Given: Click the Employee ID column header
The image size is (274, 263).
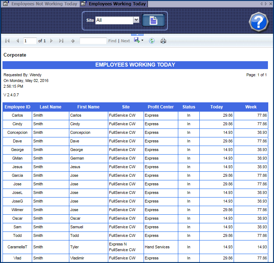Looking at the screenshot, I should 17,107.
